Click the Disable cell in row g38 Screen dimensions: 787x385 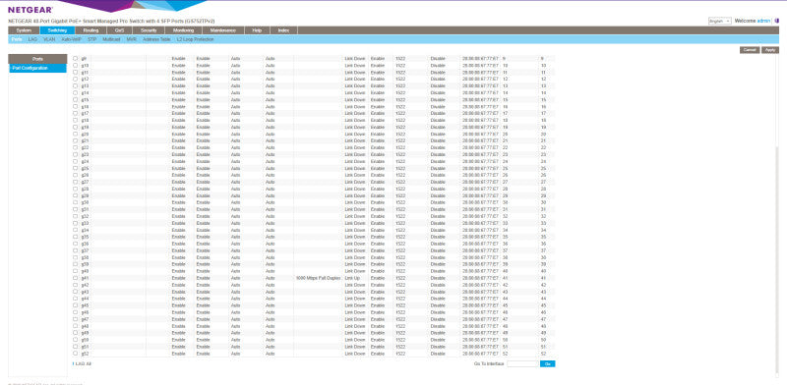pos(438,257)
